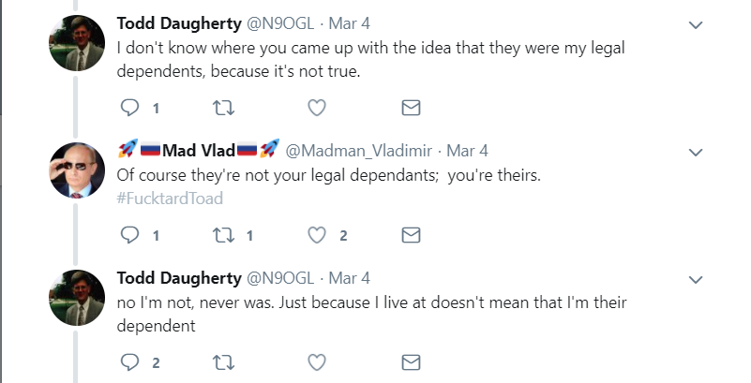Viewport: 751px width, 383px height.
Task: Retweet Todd Daugherty's first tweet
Action: click(224, 109)
